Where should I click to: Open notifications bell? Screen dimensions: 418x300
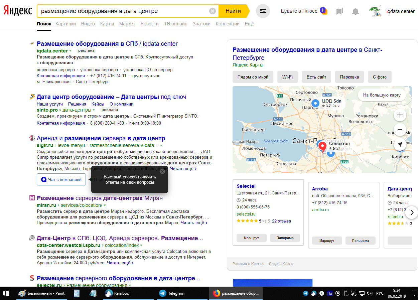356,11
